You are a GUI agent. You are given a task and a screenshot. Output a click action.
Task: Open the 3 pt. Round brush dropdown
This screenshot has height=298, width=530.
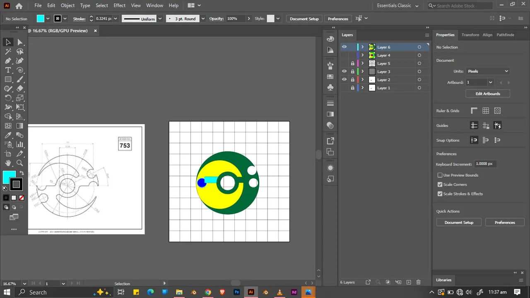203,19
